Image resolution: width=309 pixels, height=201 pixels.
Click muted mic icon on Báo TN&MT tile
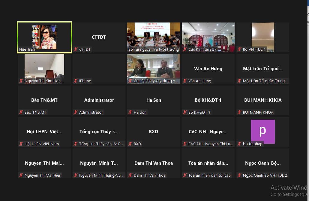coord(21,112)
